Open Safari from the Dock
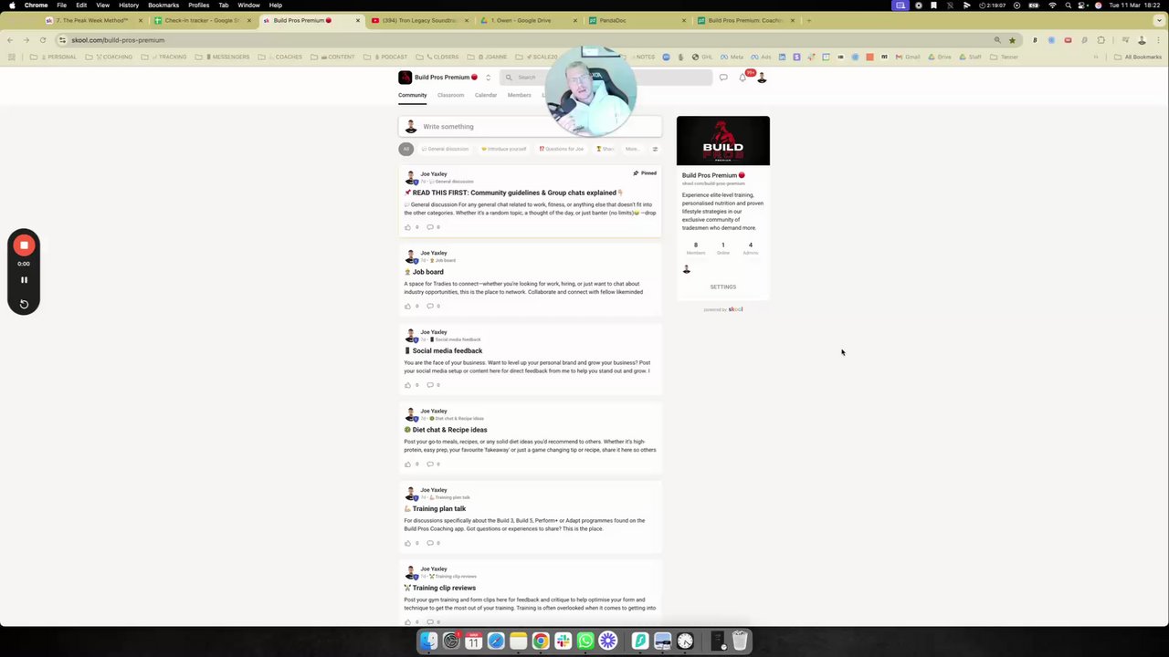 (496, 641)
